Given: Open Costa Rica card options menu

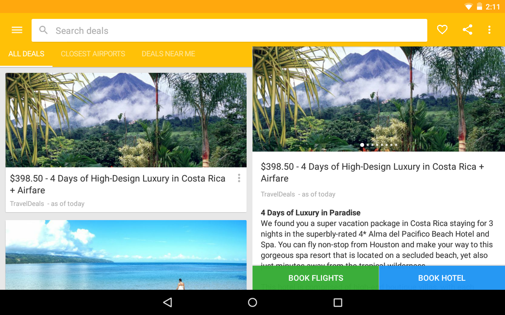Looking at the screenshot, I should (239, 178).
